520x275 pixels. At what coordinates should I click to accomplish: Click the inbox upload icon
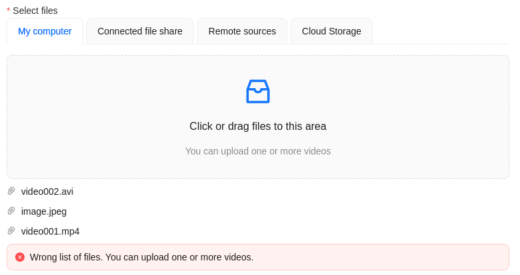(258, 91)
